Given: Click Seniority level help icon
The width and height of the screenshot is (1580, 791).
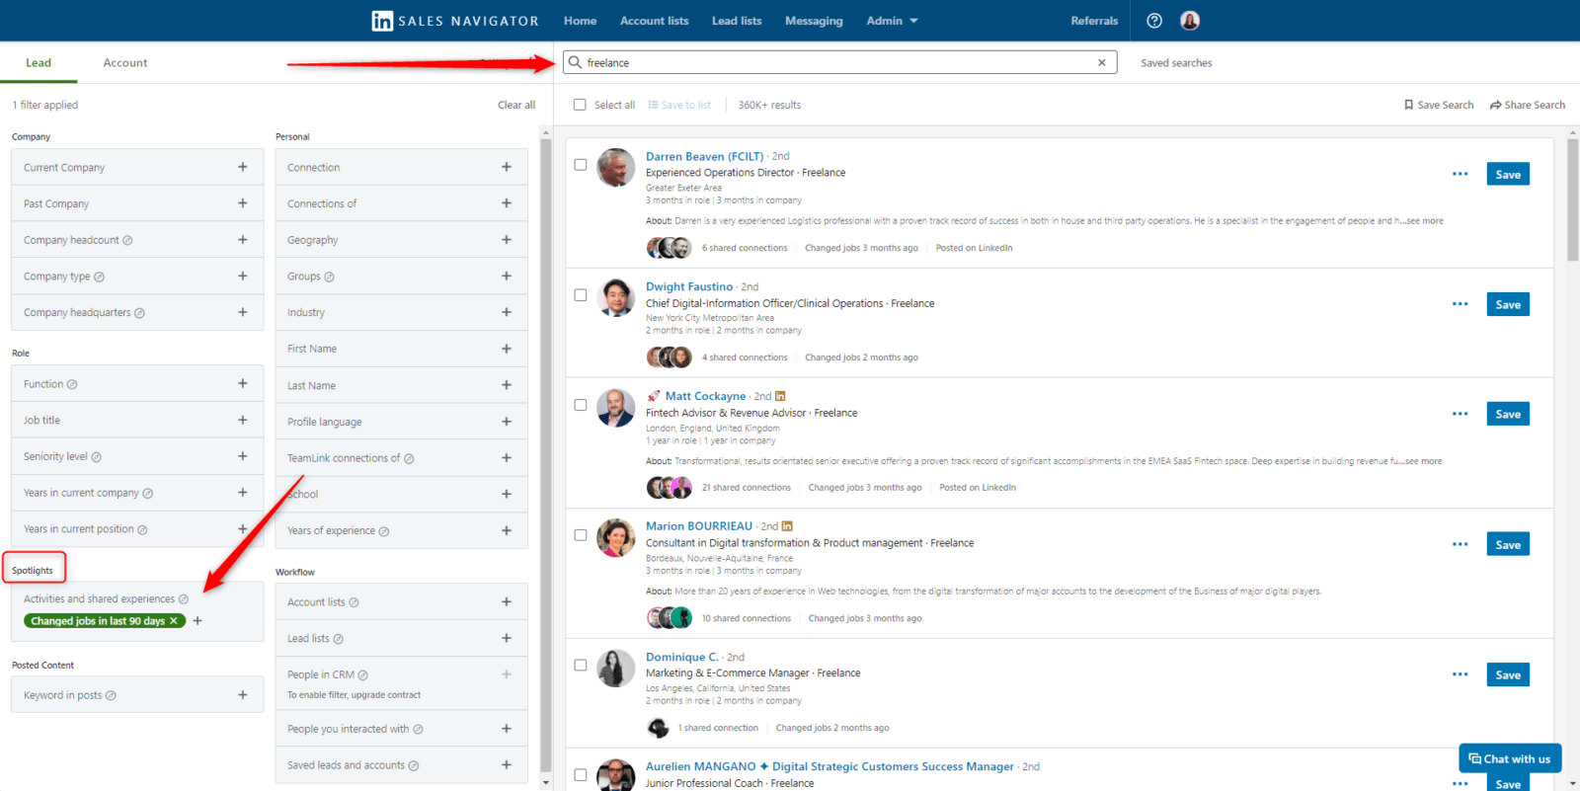Looking at the screenshot, I should click(96, 457).
